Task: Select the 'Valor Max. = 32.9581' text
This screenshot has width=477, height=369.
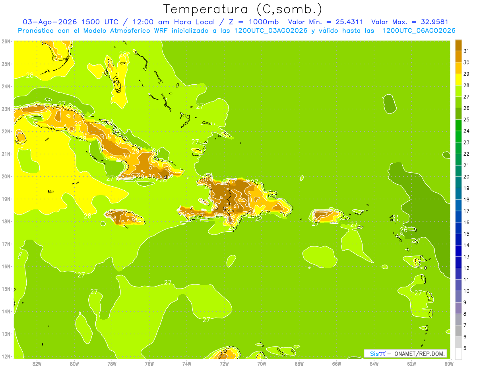Action: [x=409, y=22]
